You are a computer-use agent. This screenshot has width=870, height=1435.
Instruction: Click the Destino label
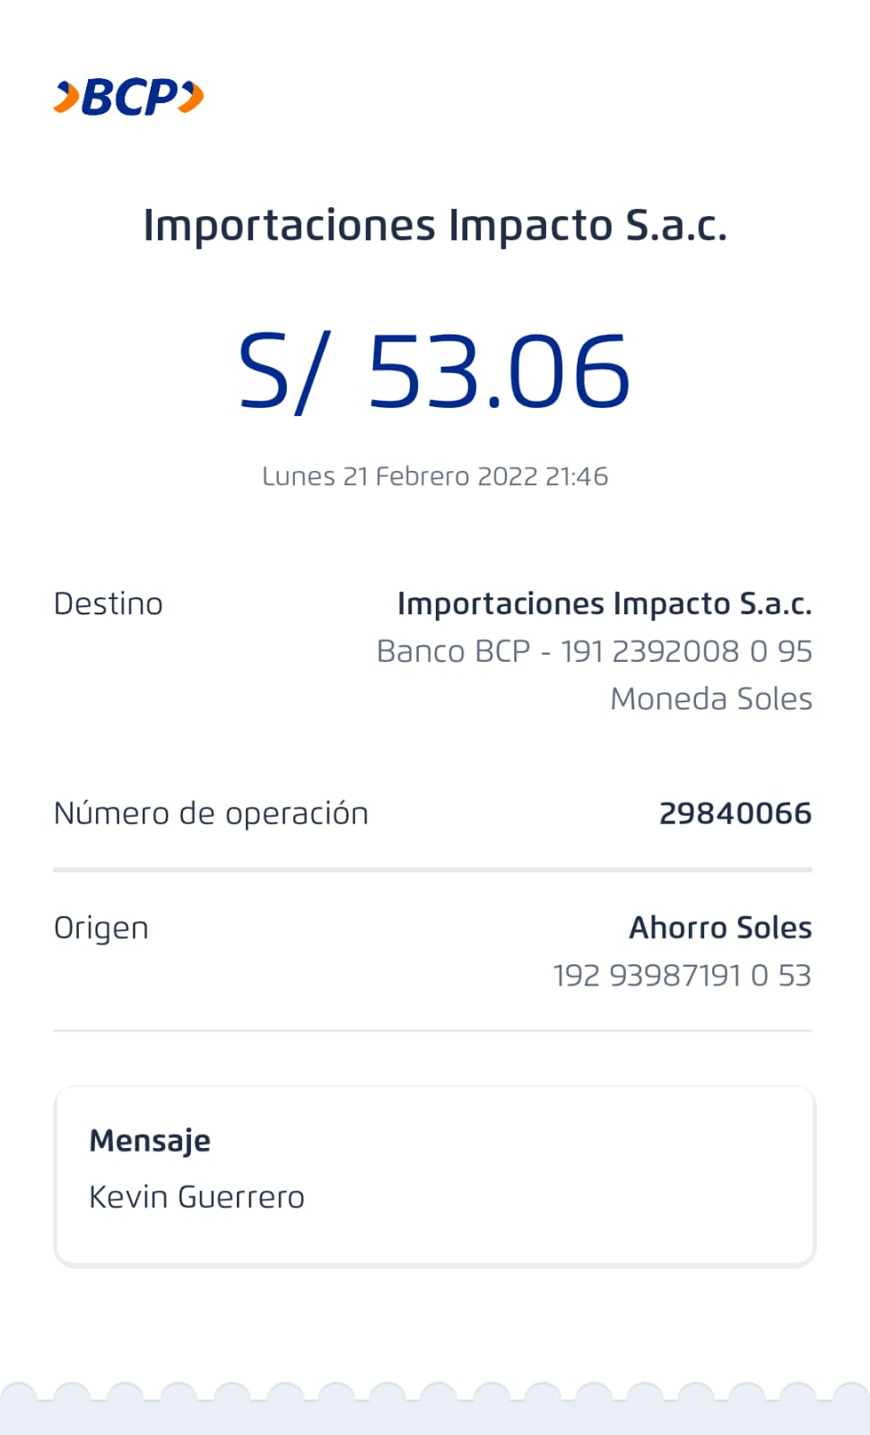tap(109, 604)
